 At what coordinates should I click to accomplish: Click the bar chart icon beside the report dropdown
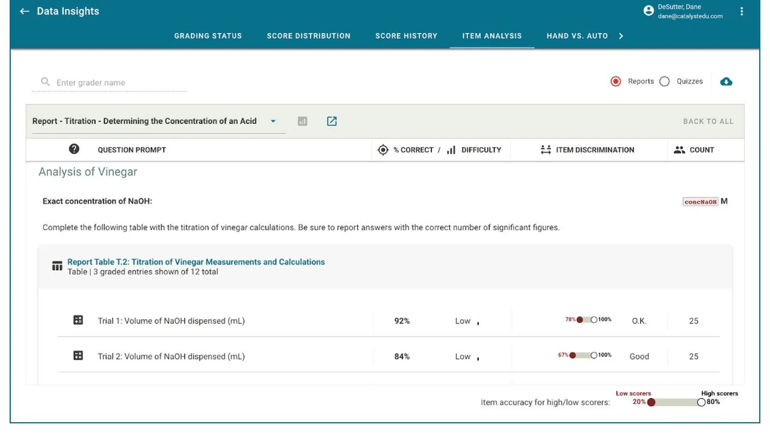303,121
